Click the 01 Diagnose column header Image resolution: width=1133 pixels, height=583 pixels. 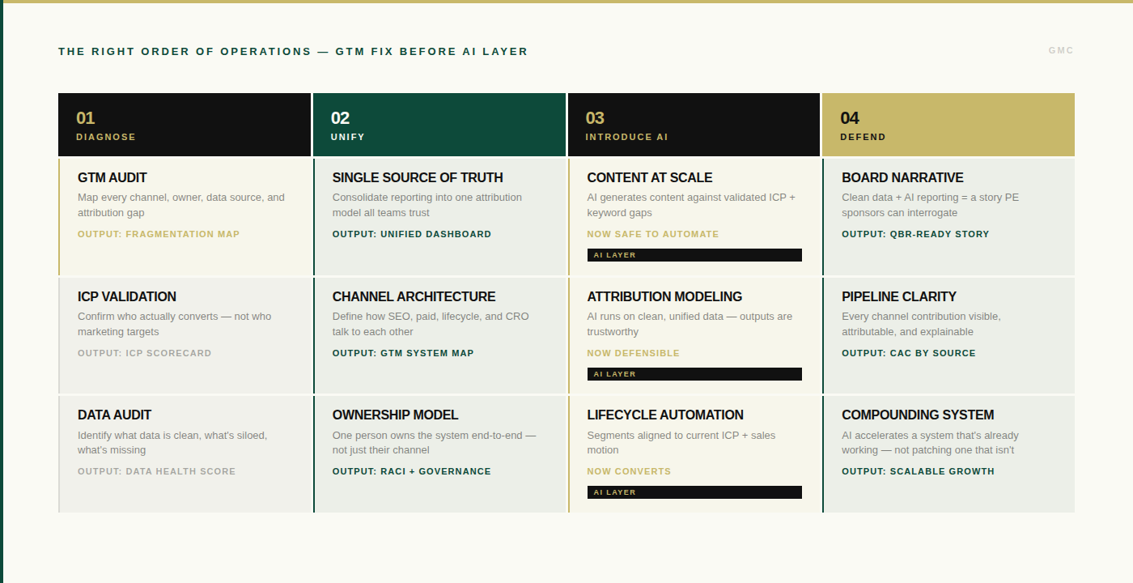(x=185, y=125)
